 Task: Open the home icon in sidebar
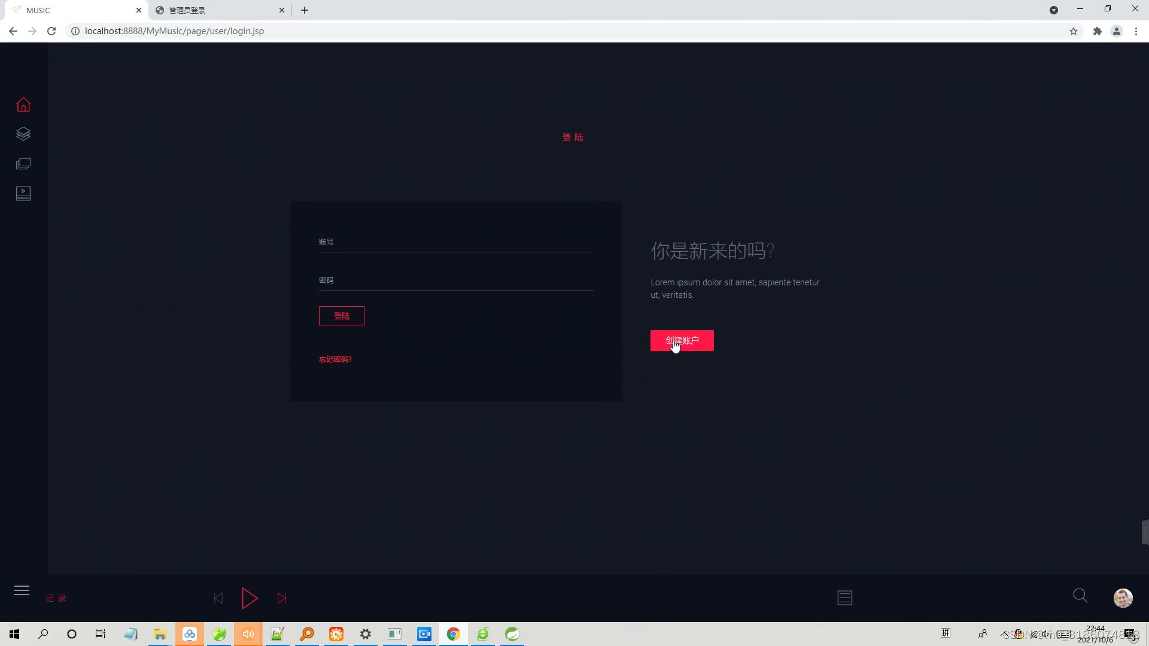click(x=23, y=105)
